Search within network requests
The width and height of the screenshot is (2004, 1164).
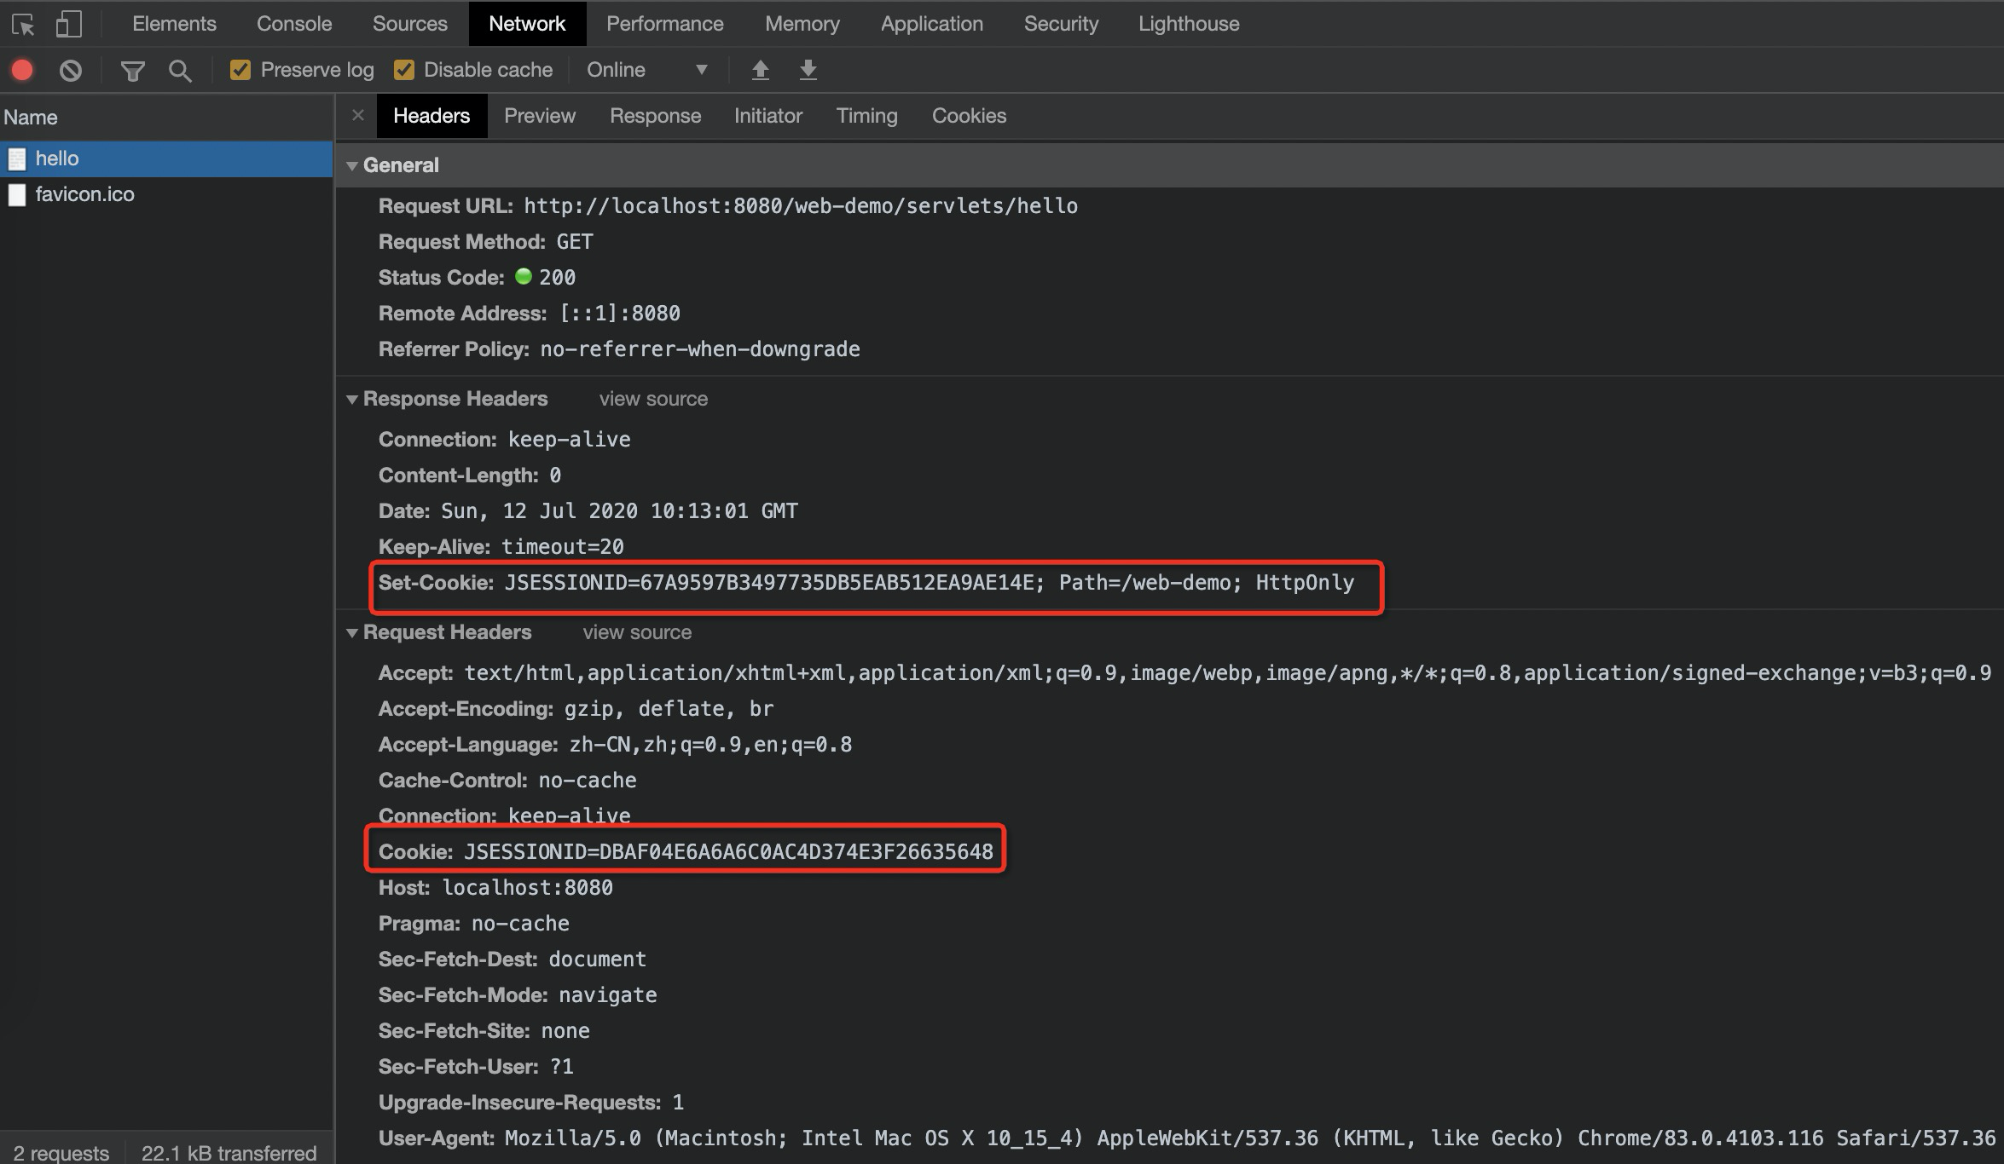click(180, 70)
